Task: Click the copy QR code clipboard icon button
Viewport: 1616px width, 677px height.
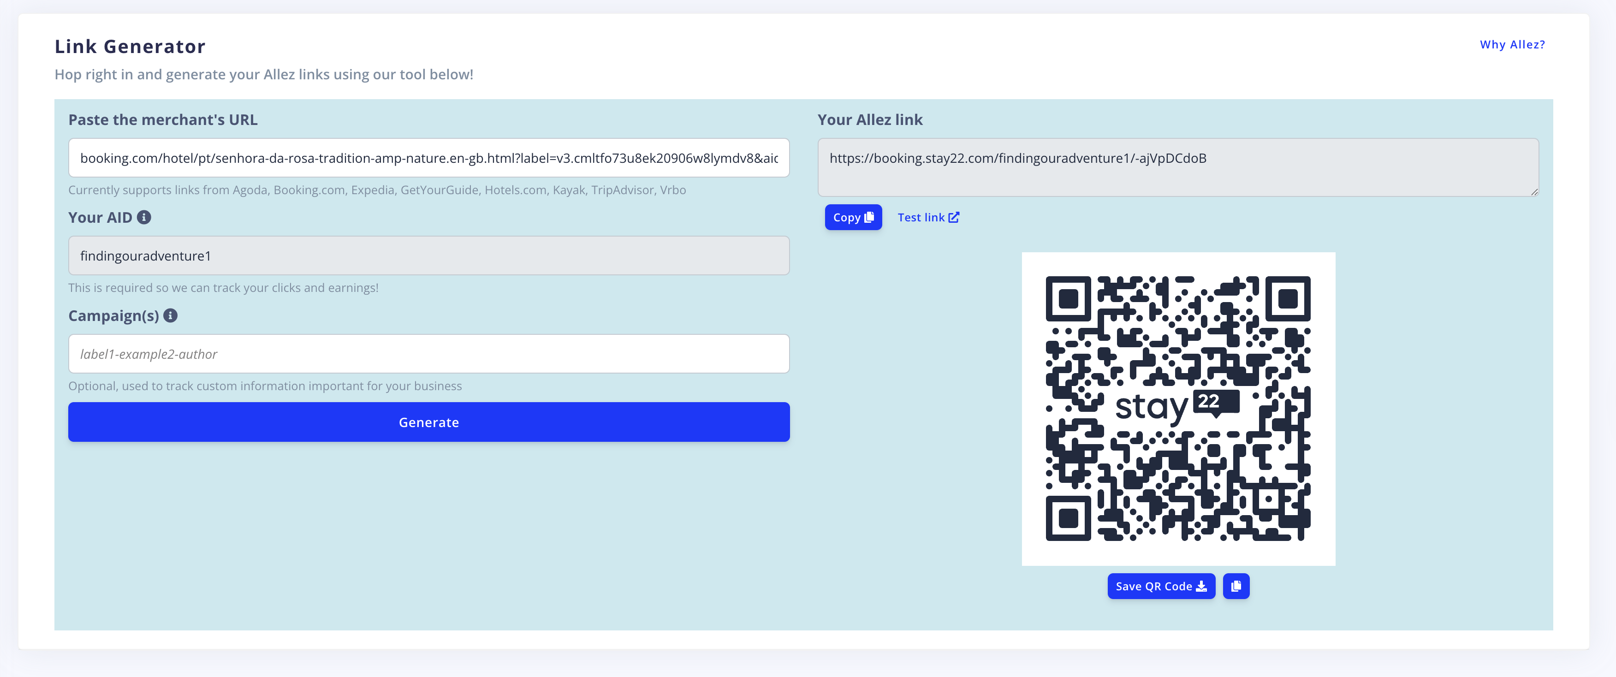Action: 1236,586
